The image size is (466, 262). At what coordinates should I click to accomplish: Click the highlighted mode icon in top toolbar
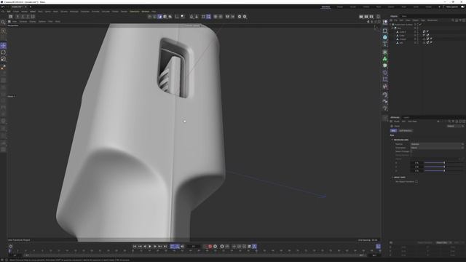click(160, 17)
